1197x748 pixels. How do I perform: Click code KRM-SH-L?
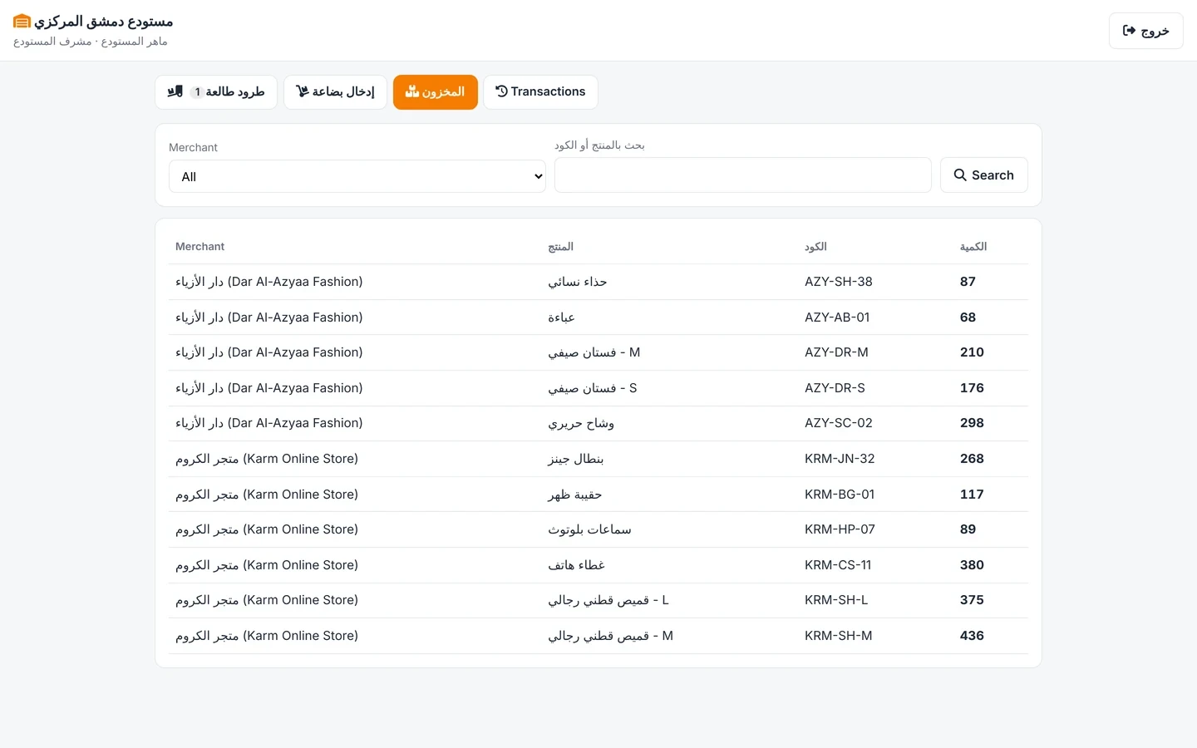(x=836, y=600)
